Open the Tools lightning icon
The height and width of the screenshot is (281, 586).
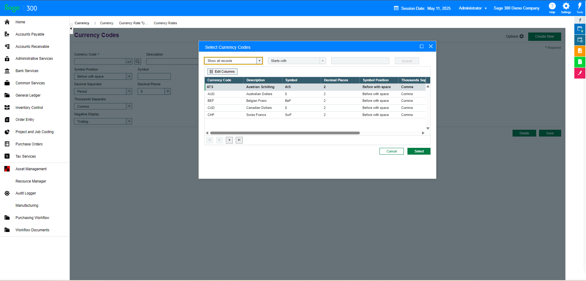(x=580, y=8)
